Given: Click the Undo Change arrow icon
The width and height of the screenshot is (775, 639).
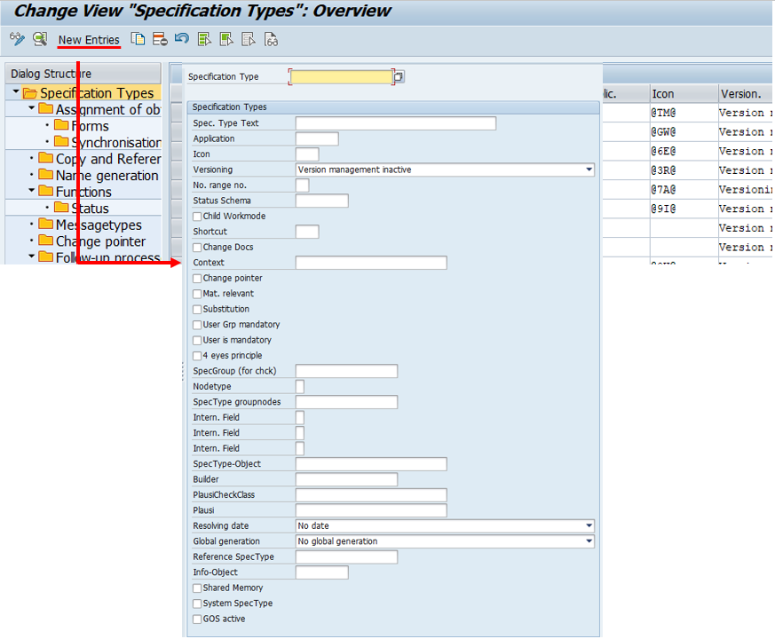Looking at the screenshot, I should point(182,39).
